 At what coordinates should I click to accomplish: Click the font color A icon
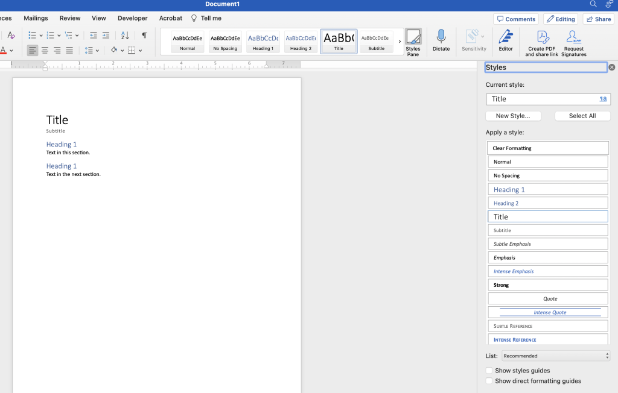pyautogui.click(x=3, y=50)
